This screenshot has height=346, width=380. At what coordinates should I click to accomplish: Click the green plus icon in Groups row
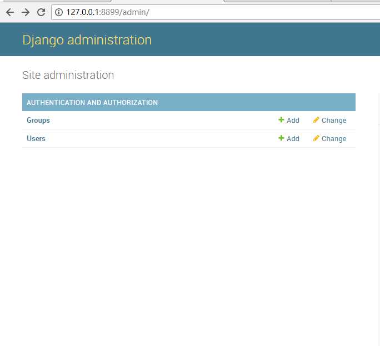tap(281, 120)
